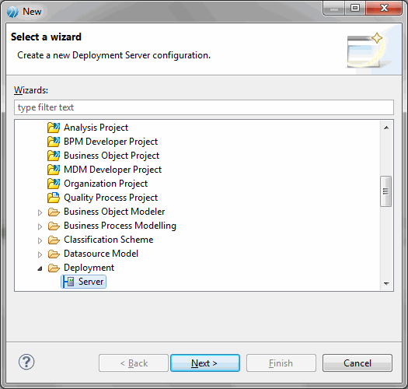Click the Deployment folder icon
This screenshot has height=389, width=408.
click(54, 268)
